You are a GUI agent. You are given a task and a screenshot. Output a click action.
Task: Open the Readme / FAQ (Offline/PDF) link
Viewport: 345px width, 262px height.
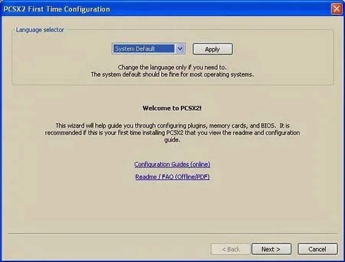pos(172,177)
